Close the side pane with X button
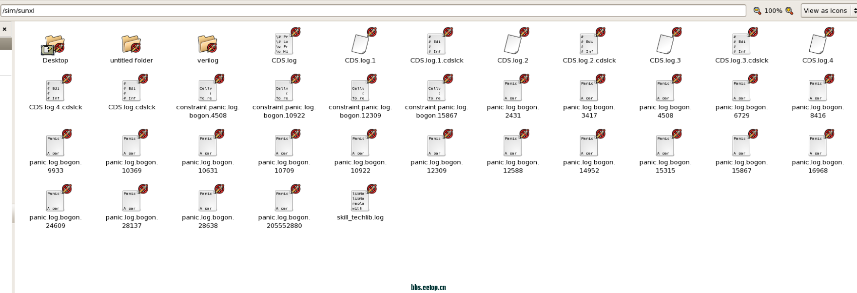The image size is (857, 293). (5, 29)
